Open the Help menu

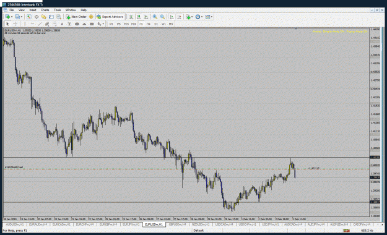(84, 10)
